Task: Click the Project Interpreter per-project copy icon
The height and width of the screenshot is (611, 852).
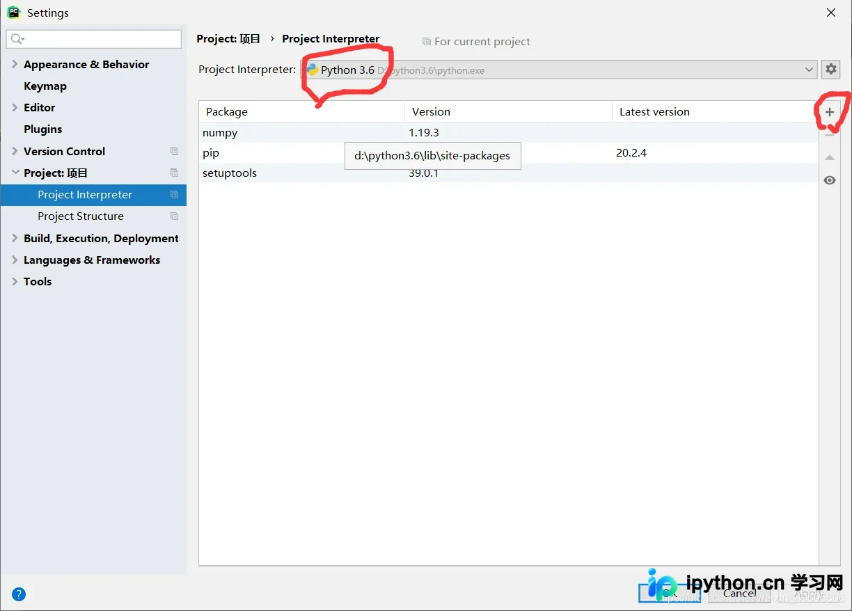Action: click(x=174, y=195)
